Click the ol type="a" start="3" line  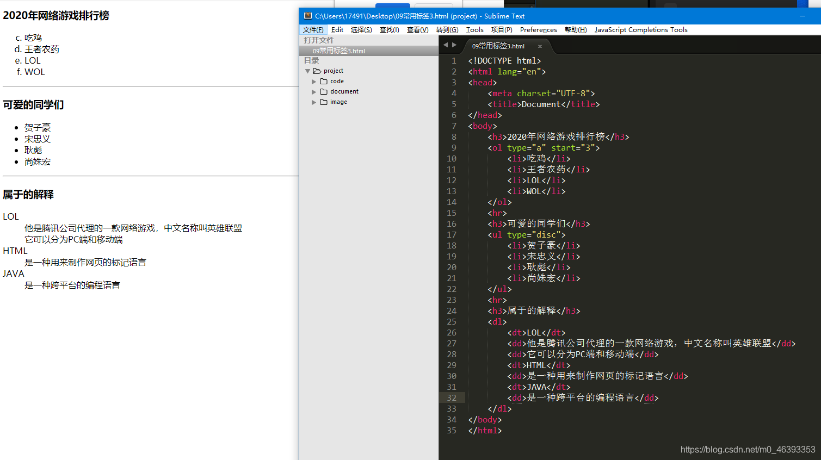pos(544,148)
